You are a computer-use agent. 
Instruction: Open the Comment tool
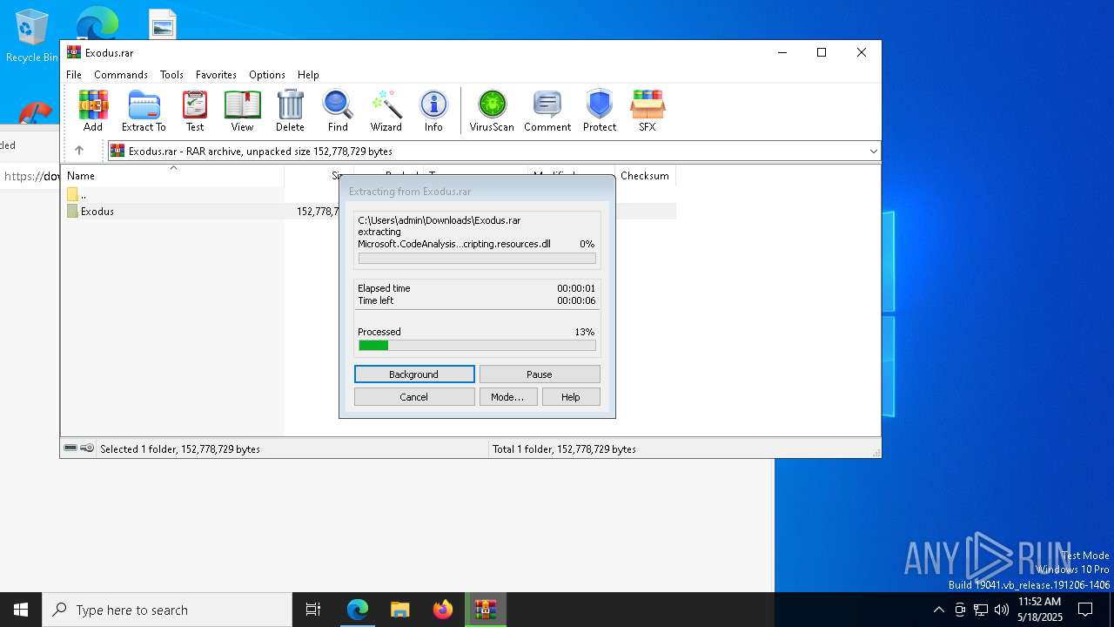tap(547, 111)
